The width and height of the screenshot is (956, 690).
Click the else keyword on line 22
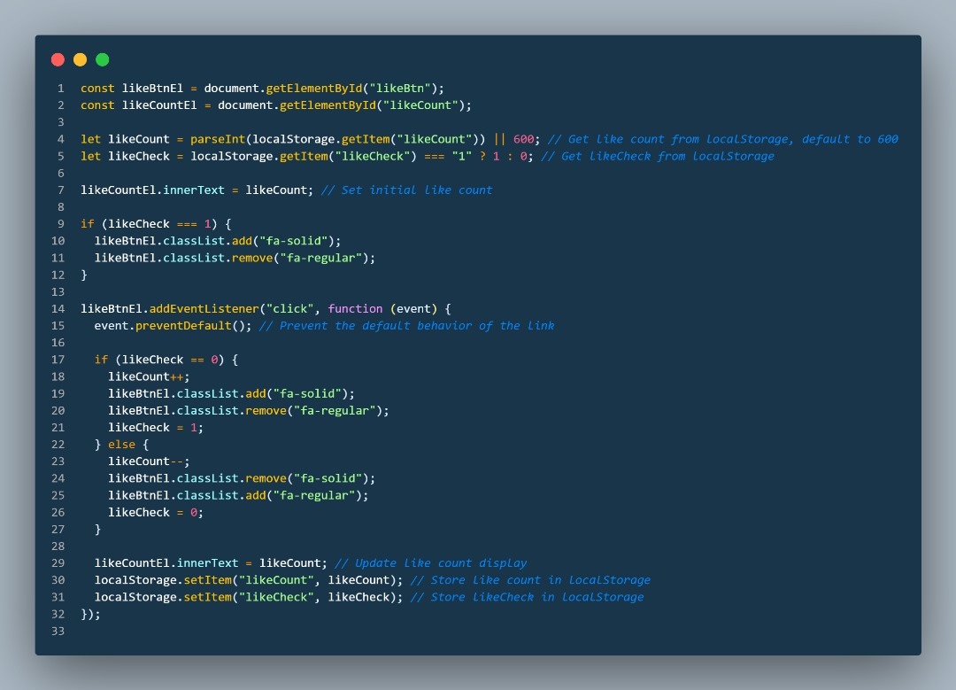click(121, 444)
